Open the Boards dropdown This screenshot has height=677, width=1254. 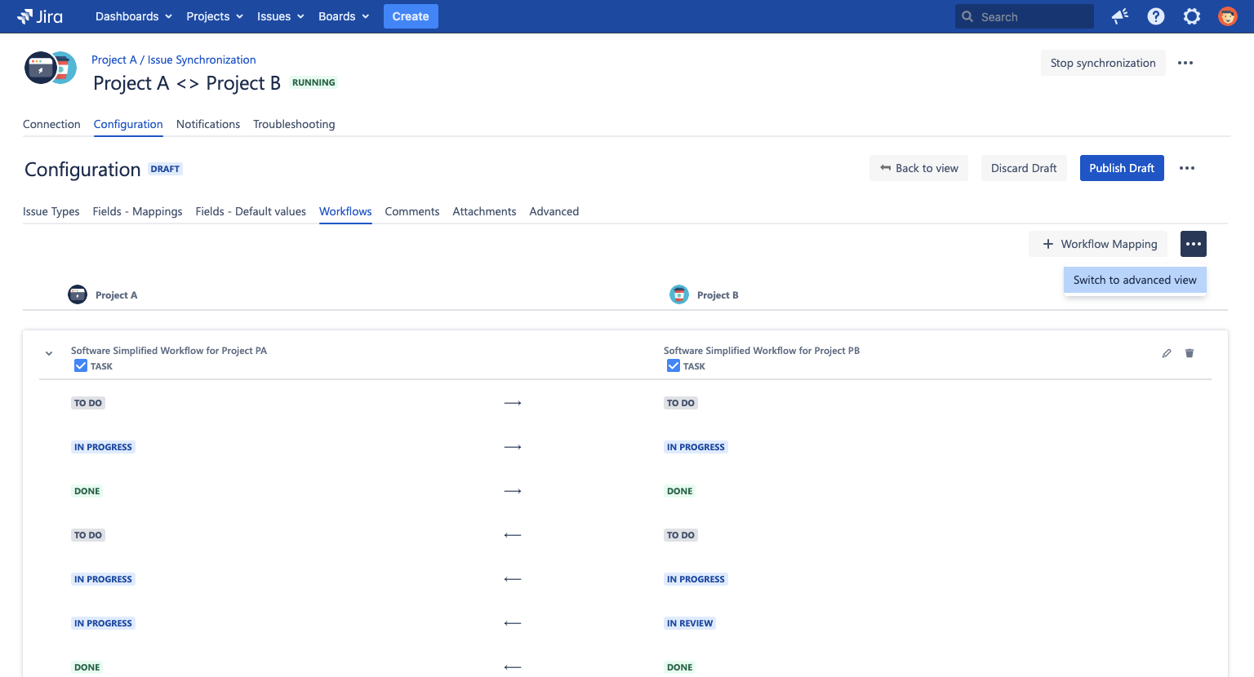pos(343,16)
